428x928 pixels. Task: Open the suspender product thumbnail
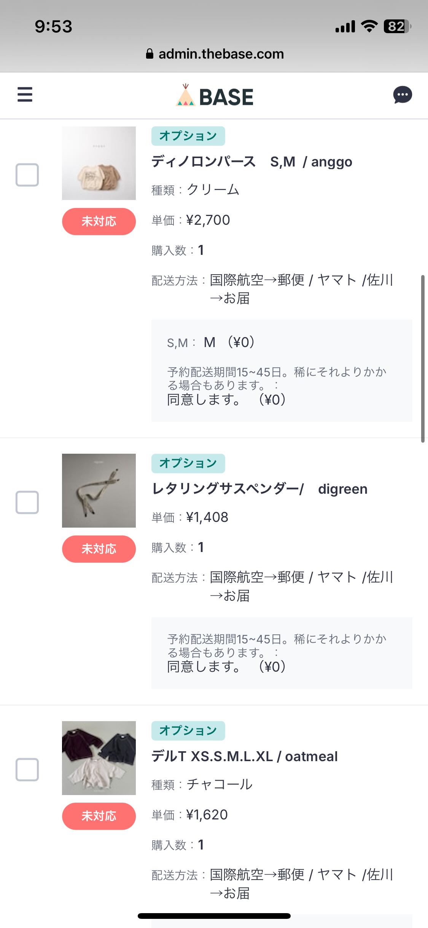(99, 491)
